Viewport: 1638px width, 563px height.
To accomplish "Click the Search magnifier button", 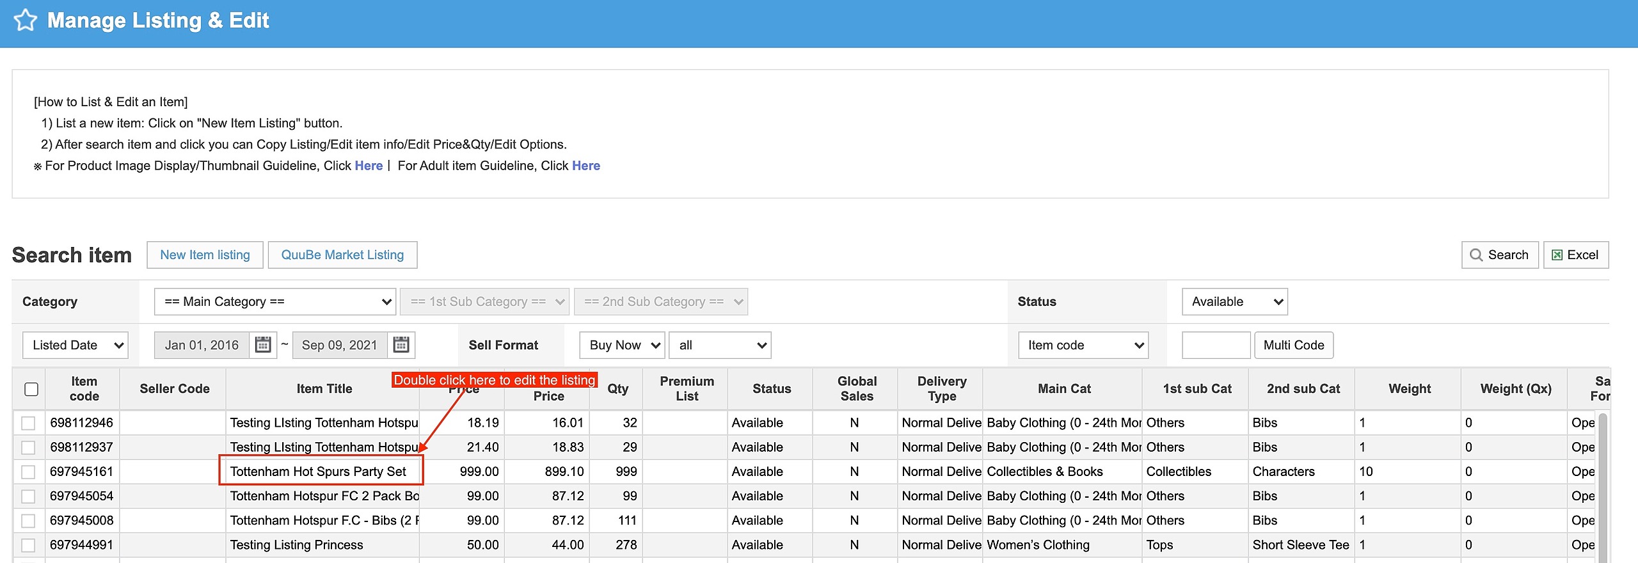I will [x=1499, y=255].
